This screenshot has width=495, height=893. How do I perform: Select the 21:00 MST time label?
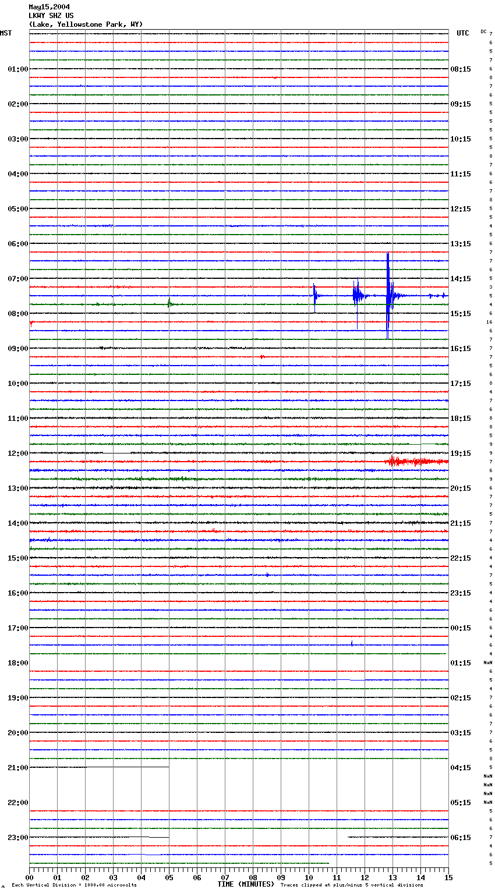click(18, 768)
